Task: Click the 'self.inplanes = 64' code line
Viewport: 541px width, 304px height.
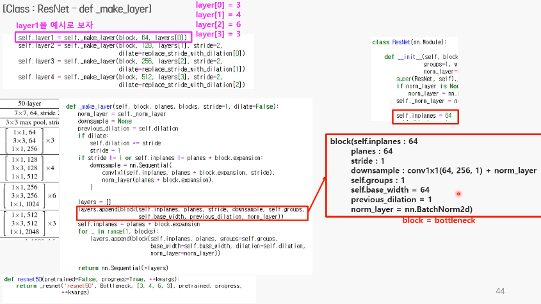Action: tap(424, 116)
